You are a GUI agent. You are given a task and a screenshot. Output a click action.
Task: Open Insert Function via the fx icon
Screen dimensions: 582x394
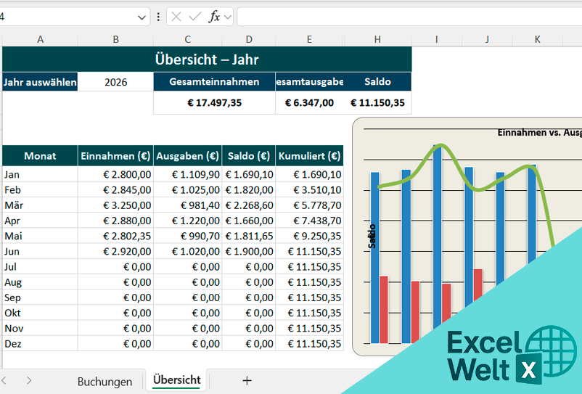pos(214,17)
